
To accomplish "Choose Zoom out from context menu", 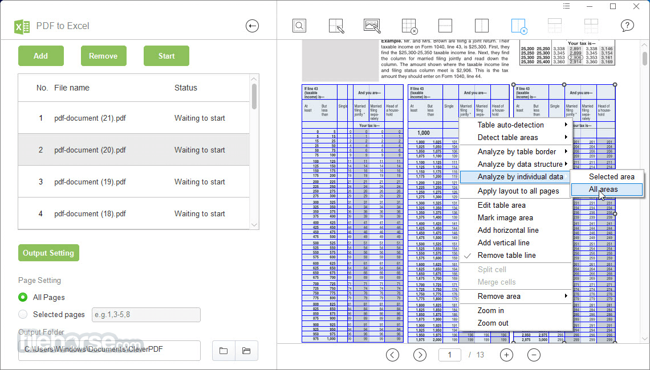I will point(515,323).
